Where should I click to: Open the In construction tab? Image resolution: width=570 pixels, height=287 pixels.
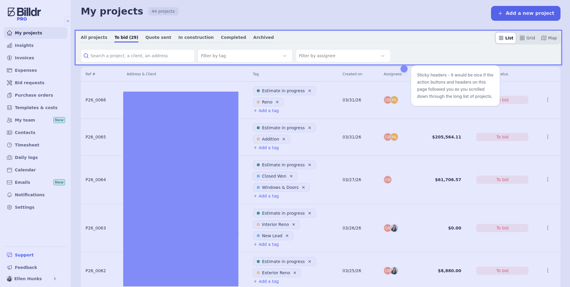click(196, 37)
